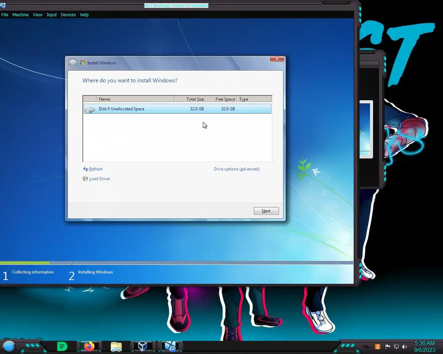Select the Disk 0 Unallocated Space row

tap(177, 109)
